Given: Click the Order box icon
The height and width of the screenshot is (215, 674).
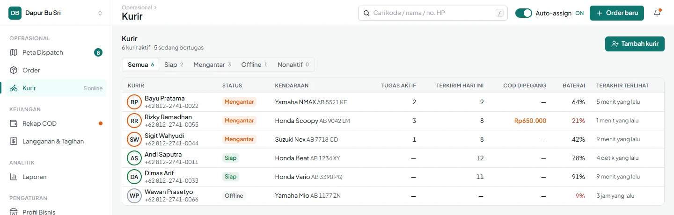Looking at the screenshot, I should click(14, 70).
